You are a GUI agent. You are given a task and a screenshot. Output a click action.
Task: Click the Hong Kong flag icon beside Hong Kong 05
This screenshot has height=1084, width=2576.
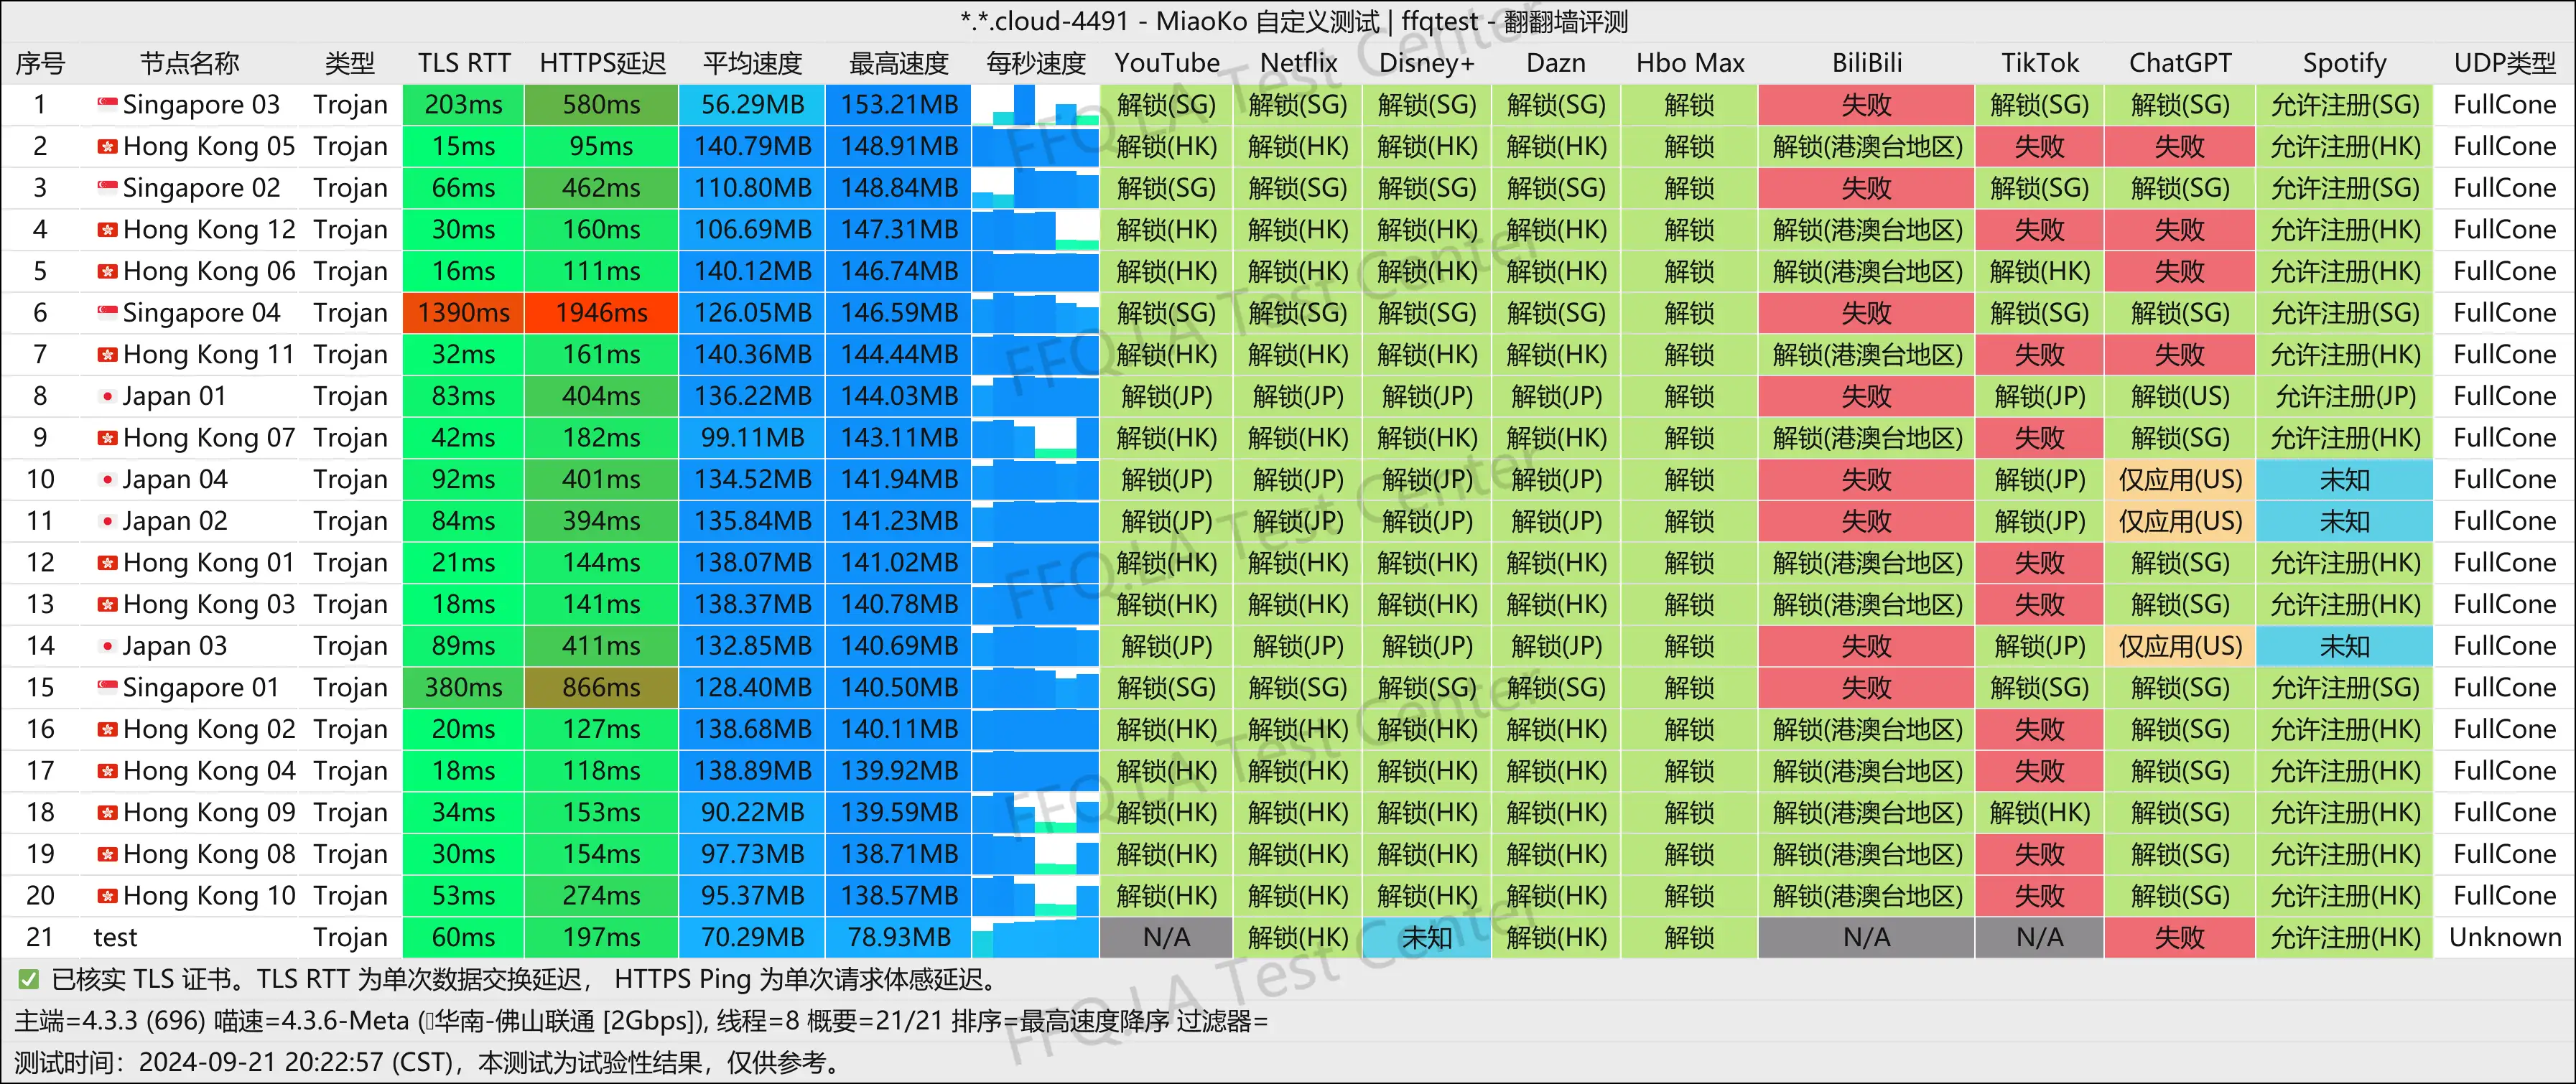(107, 146)
